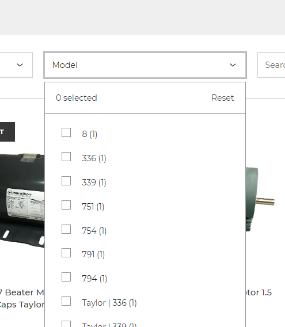The height and width of the screenshot is (327, 285).
Task: Open the green motor product image
Action: click(260, 199)
